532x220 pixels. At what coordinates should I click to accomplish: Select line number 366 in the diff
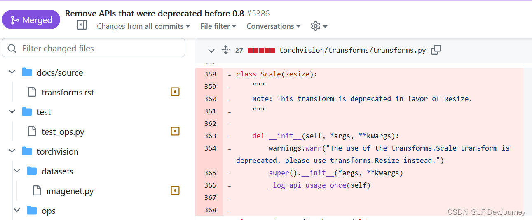click(x=210, y=185)
